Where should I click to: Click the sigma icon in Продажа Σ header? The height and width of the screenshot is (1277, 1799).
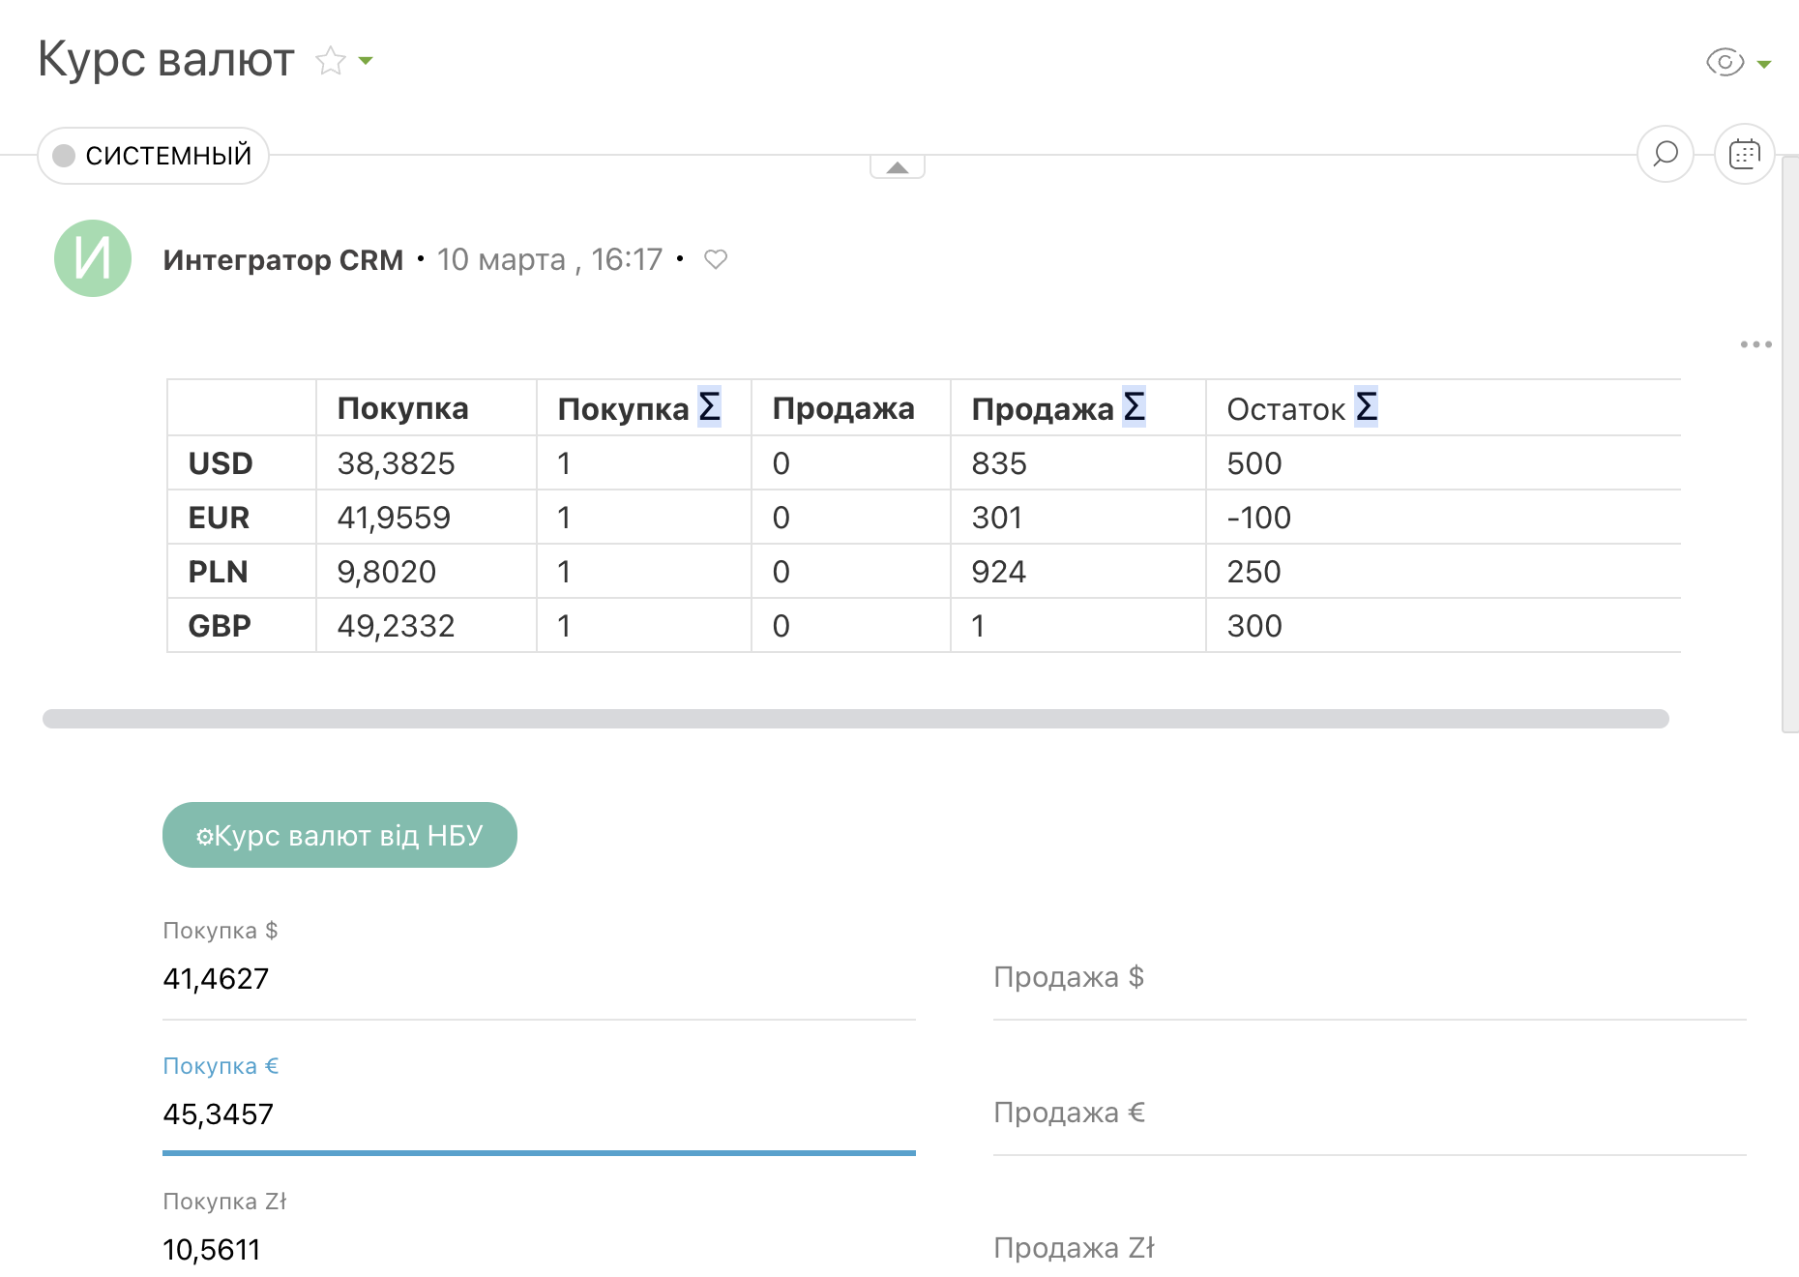(1134, 407)
